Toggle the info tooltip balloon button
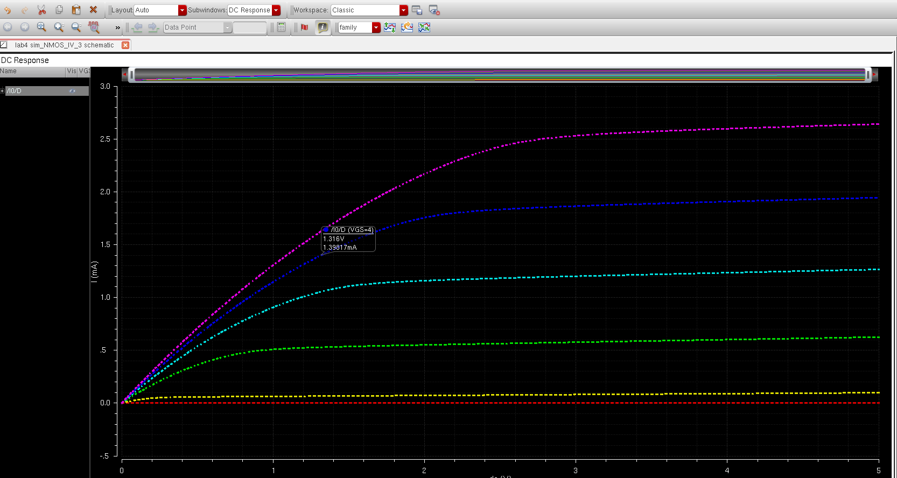Image resolution: width=897 pixels, height=478 pixels. click(322, 27)
